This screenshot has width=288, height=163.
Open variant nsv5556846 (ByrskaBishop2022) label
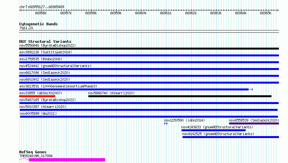(x=48, y=45)
